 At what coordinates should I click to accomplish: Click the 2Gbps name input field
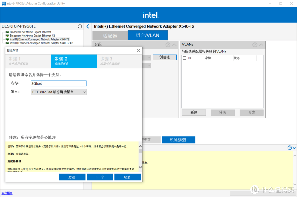click(58, 83)
